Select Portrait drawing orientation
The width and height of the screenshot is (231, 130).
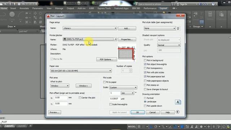coord(145,98)
